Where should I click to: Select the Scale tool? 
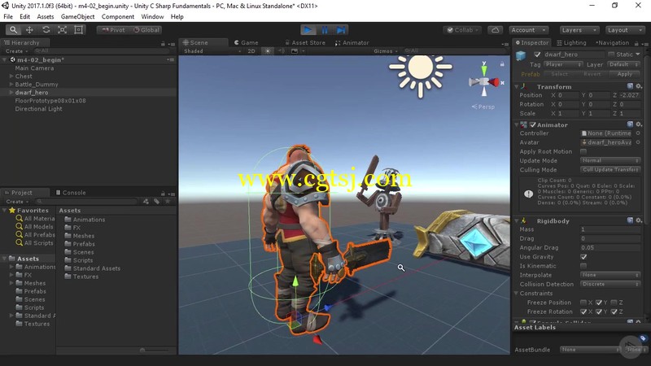pyautogui.click(x=62, y=30)
